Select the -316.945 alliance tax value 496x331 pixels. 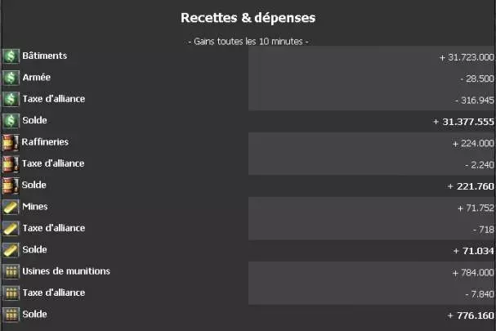pyautogui.click(x=474, y=100)
